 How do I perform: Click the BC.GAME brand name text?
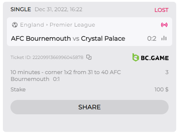tap(155, 58)
